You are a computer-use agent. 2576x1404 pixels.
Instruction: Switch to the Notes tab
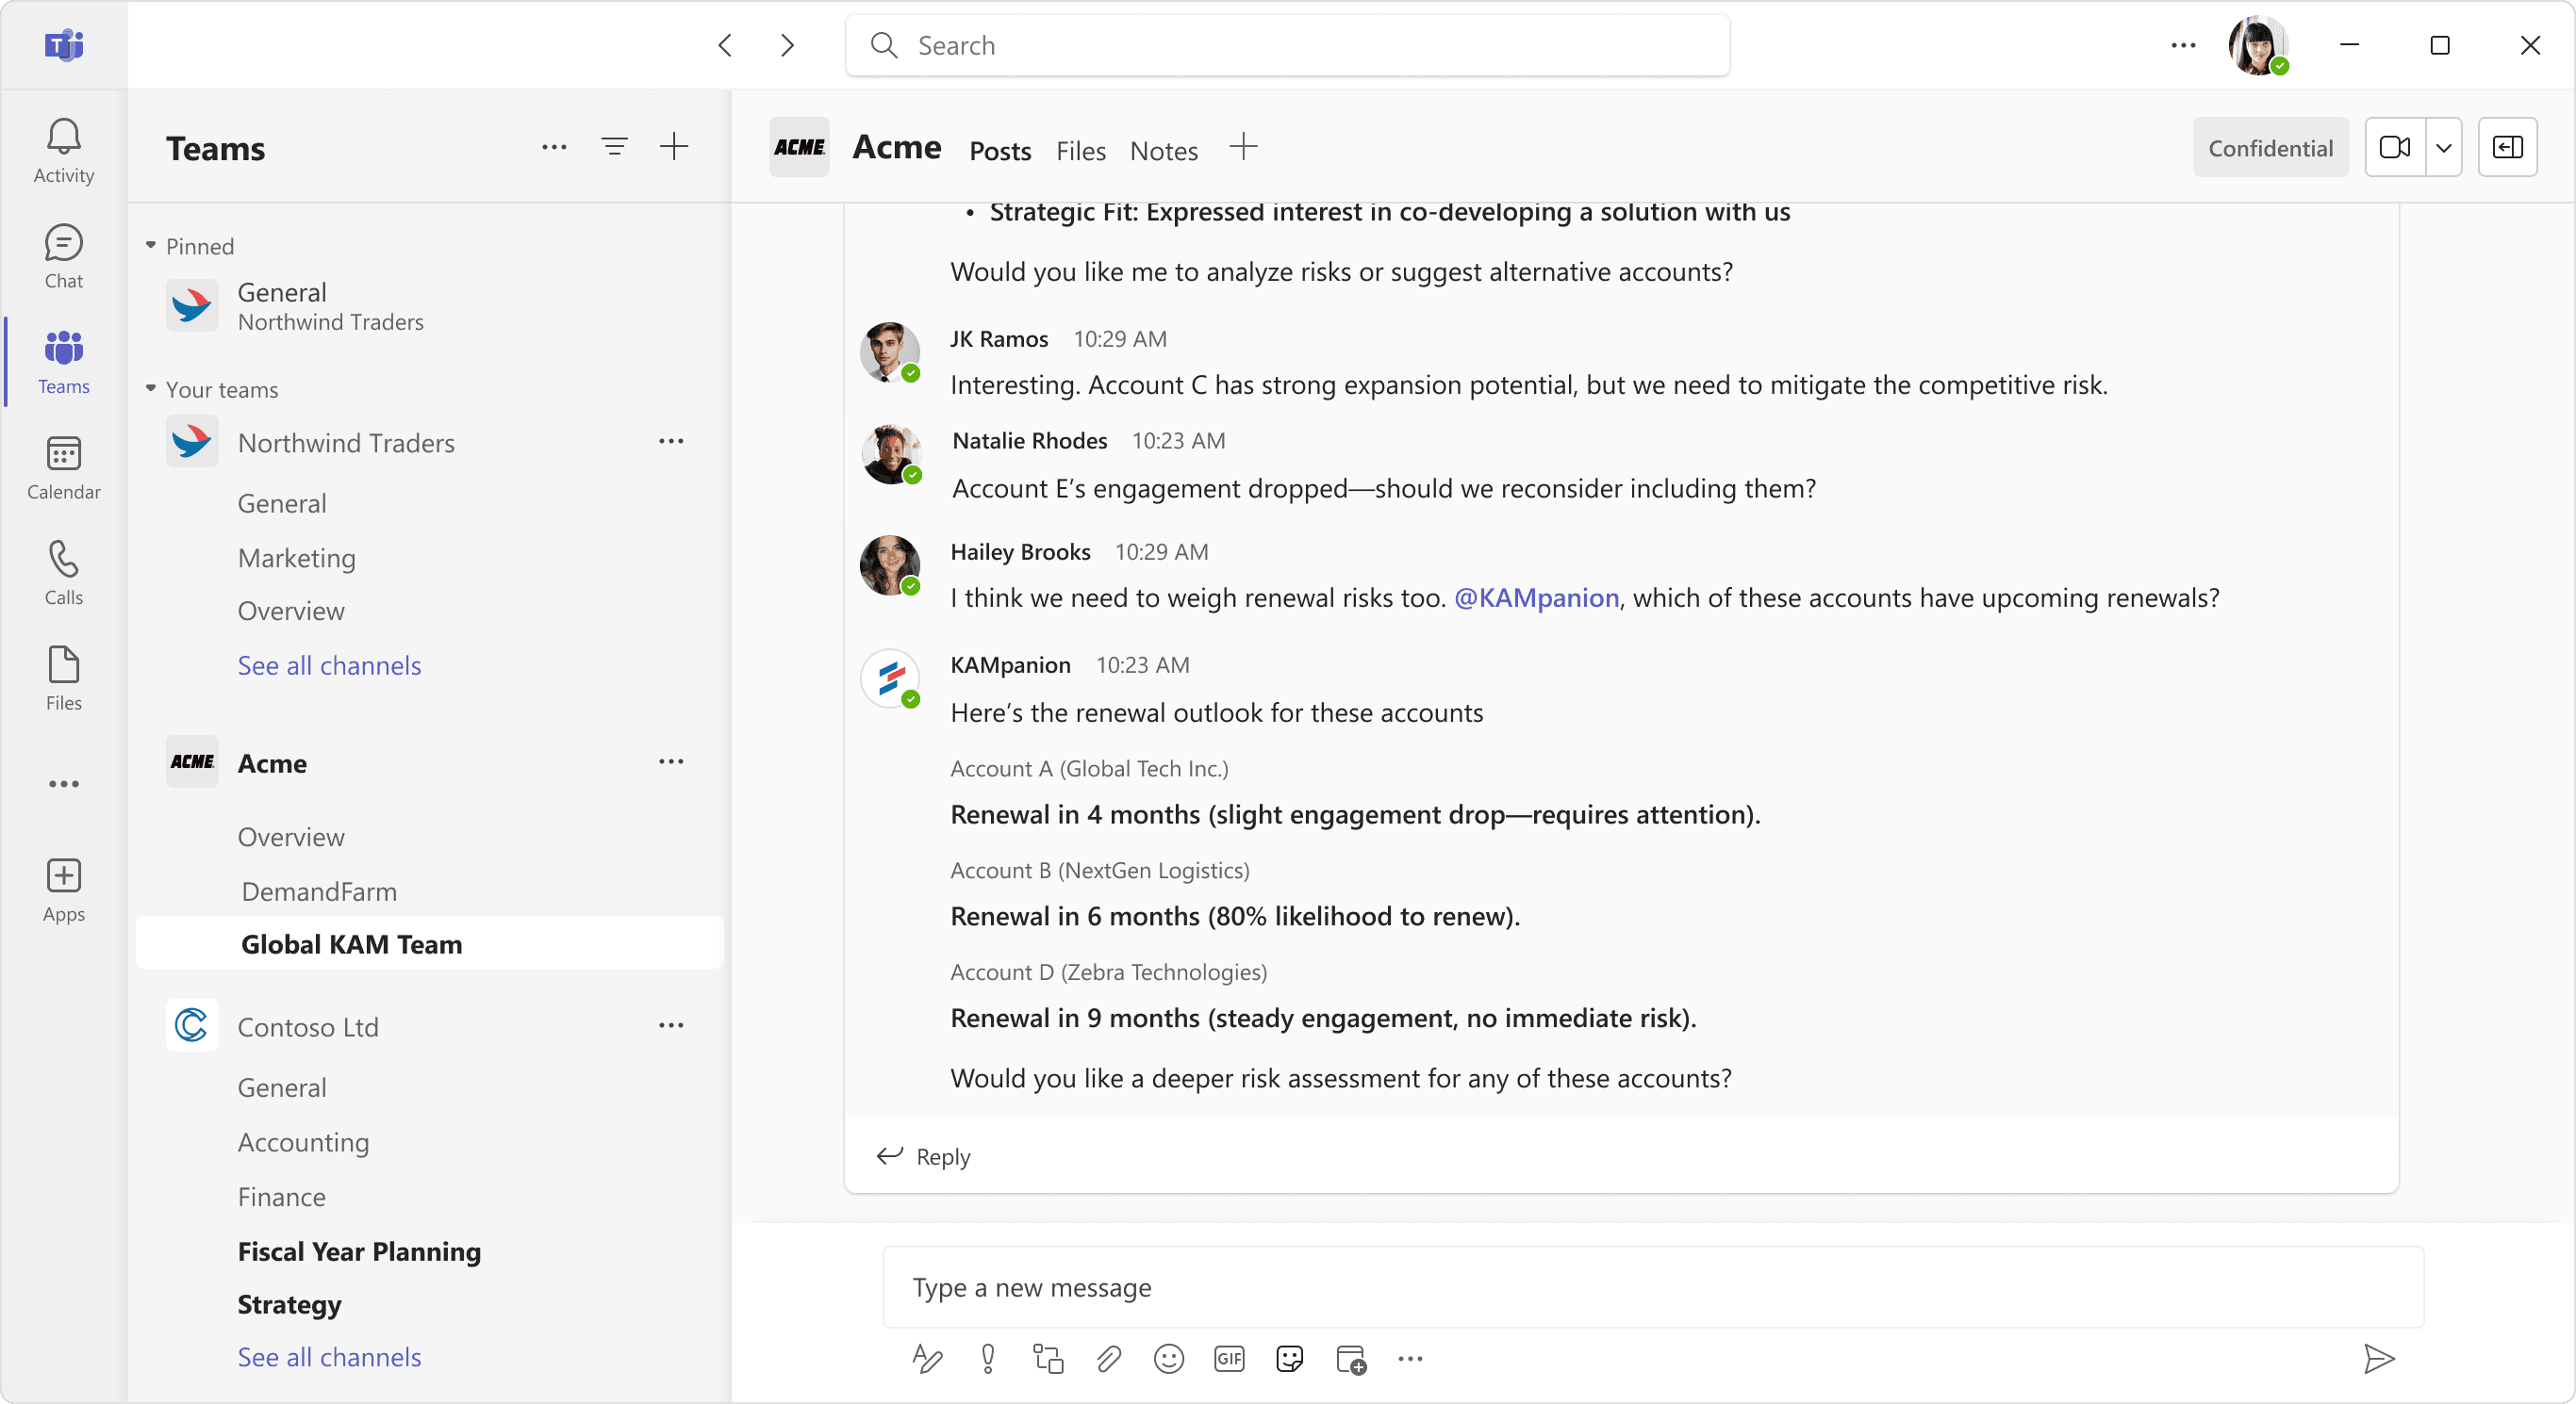1163,151
